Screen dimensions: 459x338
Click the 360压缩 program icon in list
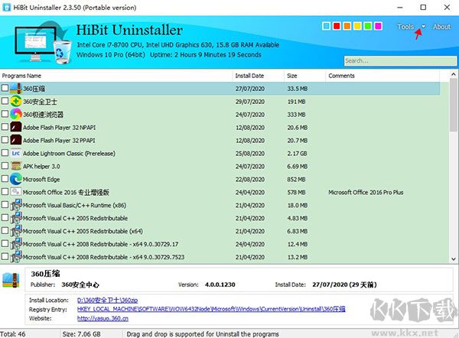tap(16, 89)
